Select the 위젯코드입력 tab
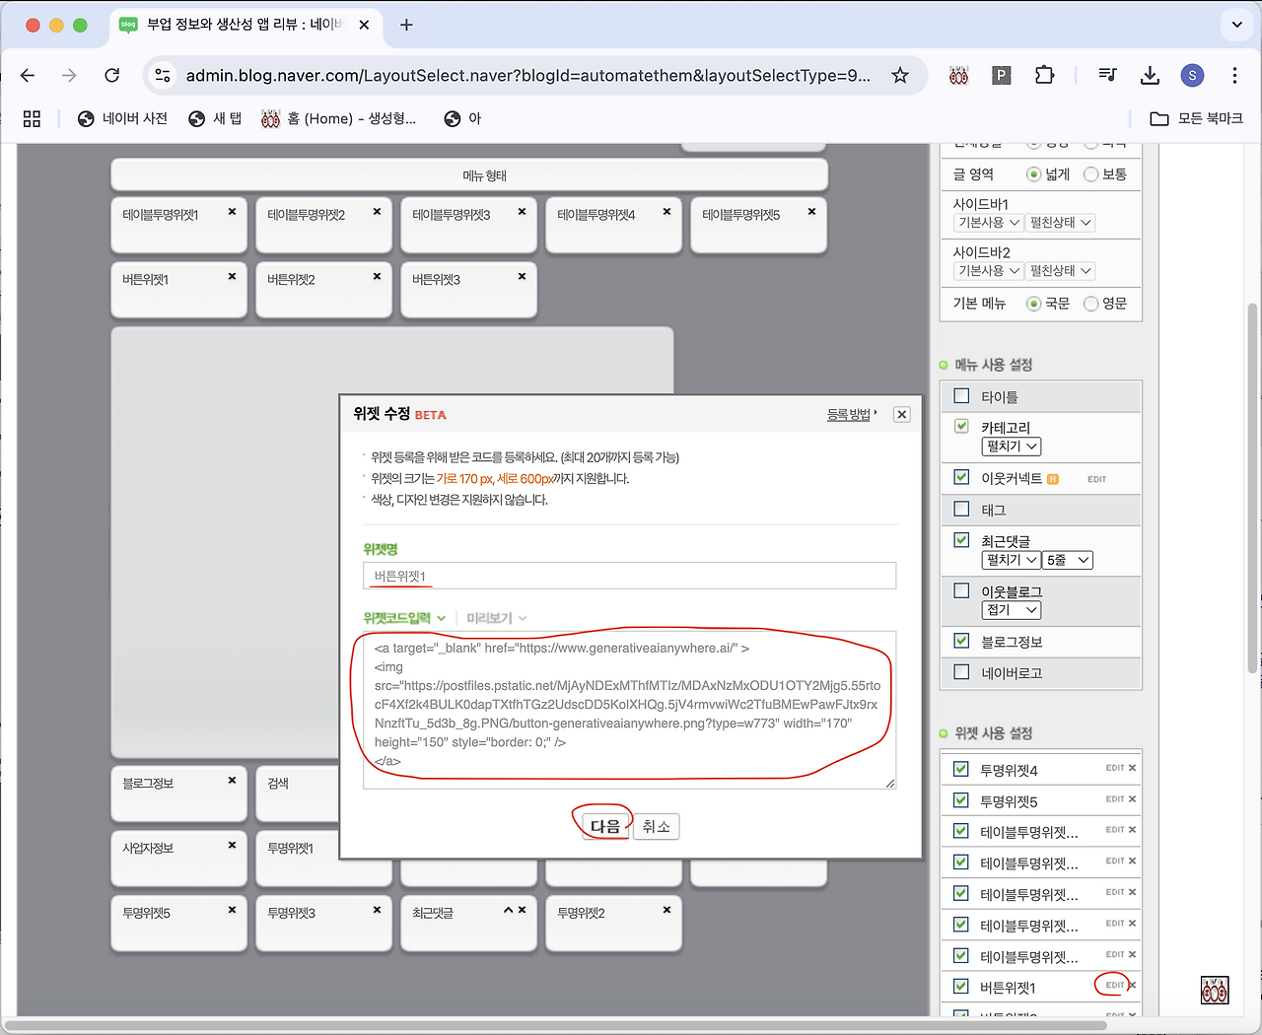Screen dimensions: 1262x1035 pos(402,618)
